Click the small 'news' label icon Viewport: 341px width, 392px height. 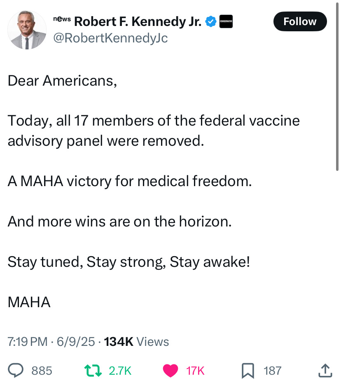[x=62, y=19]
